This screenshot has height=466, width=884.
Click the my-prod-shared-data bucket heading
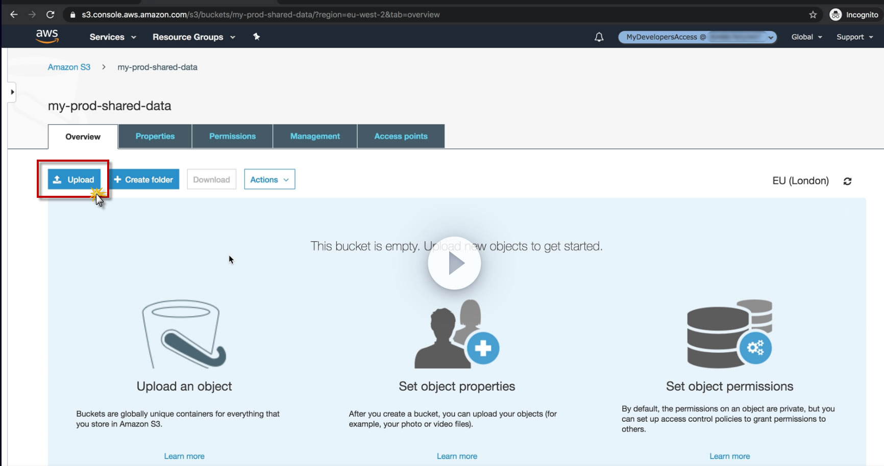(110, 106)
